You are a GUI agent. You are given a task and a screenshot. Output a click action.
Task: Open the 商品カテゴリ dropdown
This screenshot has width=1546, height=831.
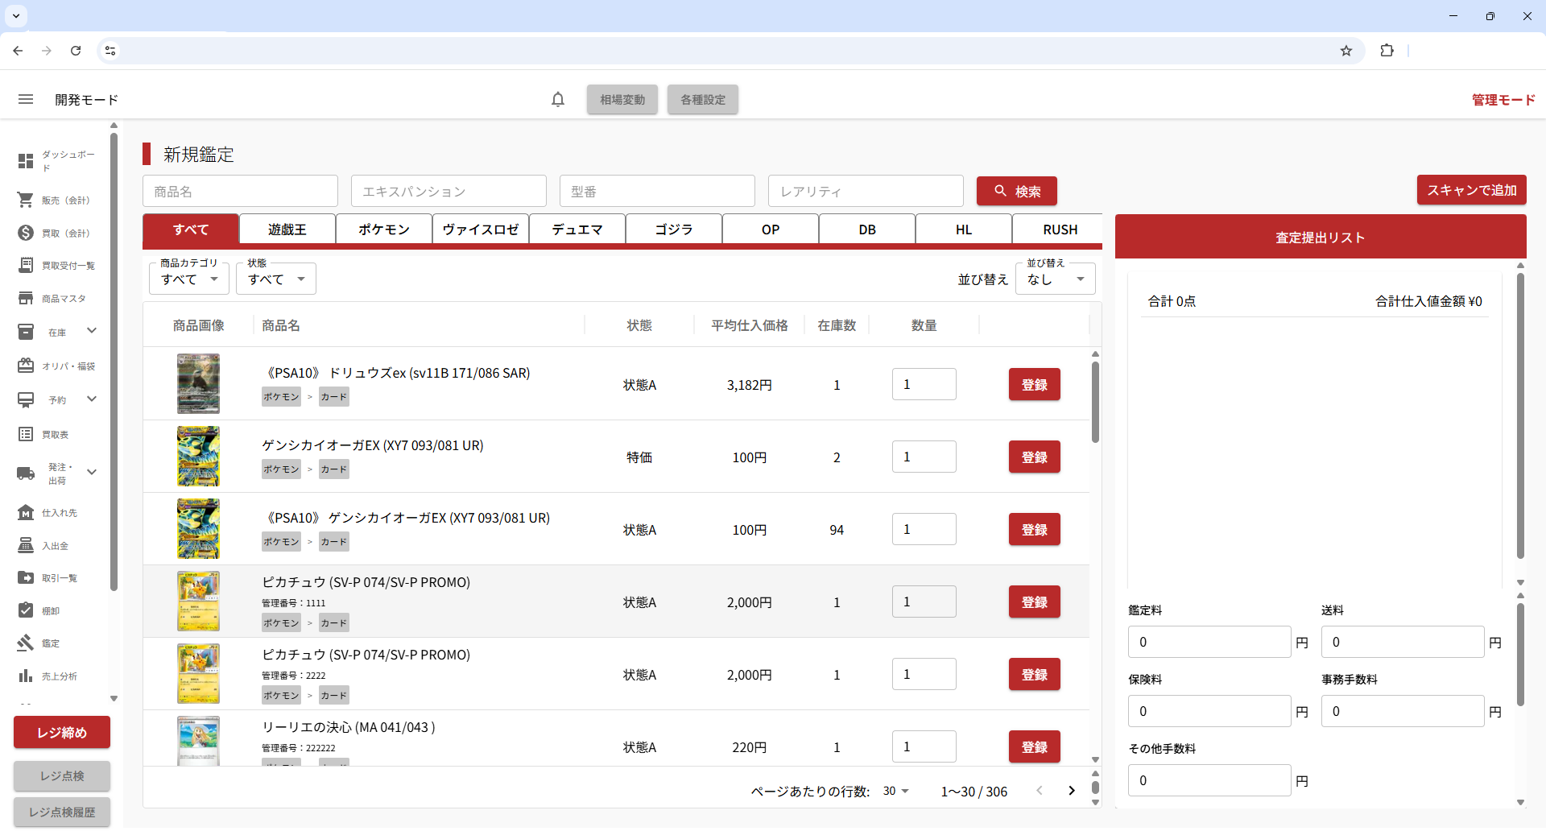189,279
